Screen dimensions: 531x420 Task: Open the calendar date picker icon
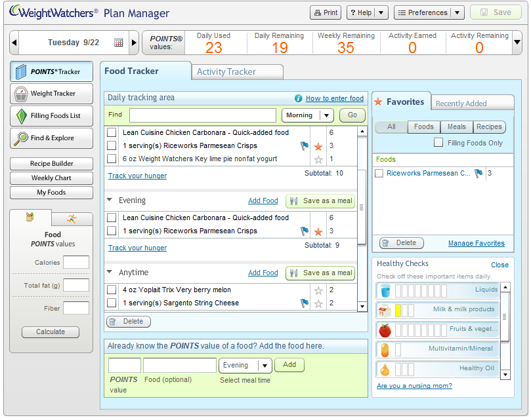119,43
